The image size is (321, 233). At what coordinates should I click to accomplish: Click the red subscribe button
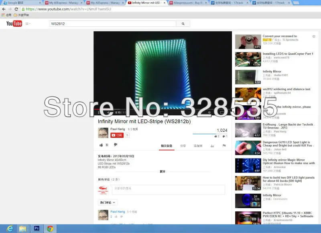point(117,135)
